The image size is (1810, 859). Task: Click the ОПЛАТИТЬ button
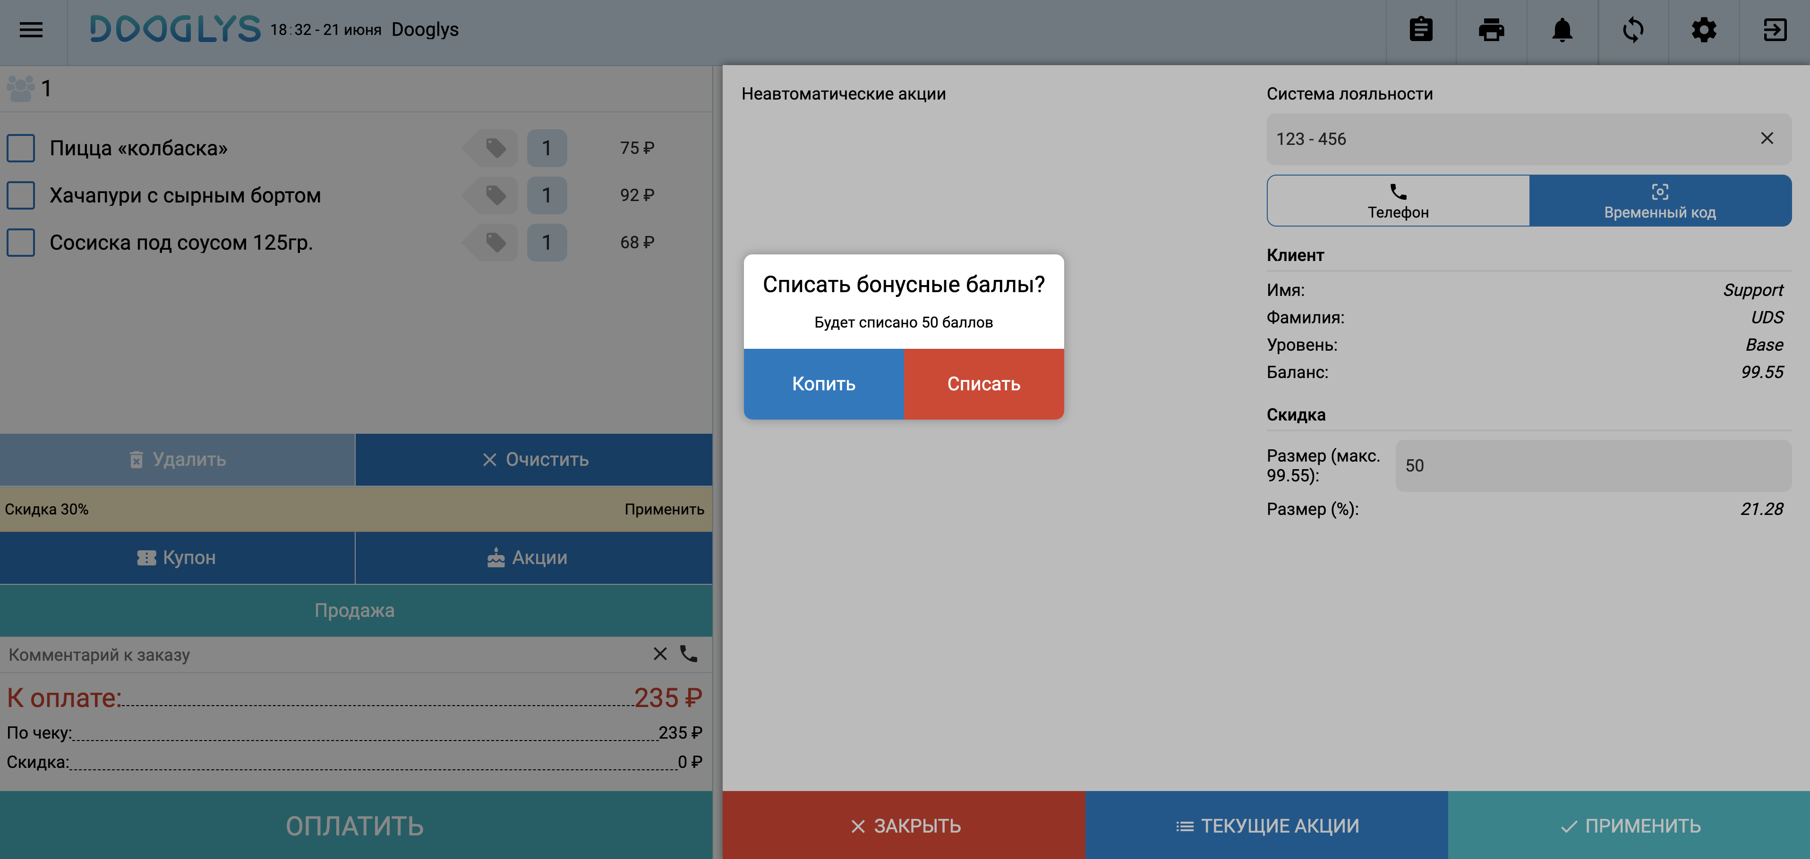pos(356,825)
